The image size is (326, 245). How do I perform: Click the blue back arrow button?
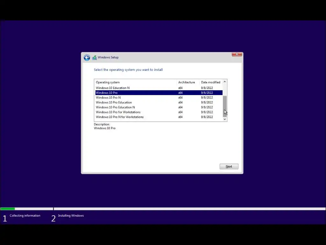tap(87, 57)
